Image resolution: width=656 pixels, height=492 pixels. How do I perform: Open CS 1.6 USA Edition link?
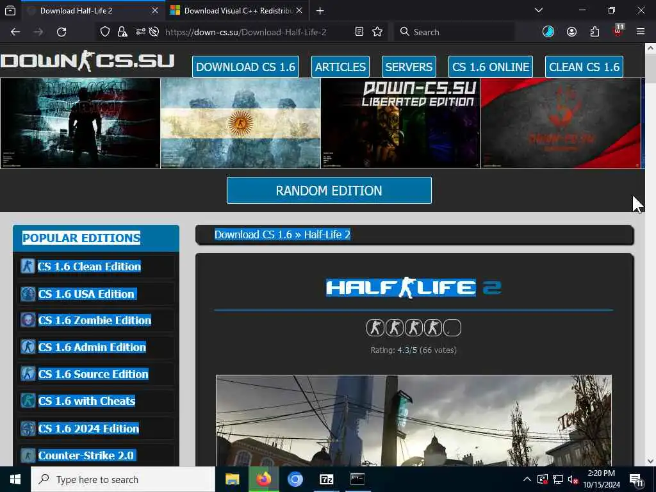tap(86, 293)
